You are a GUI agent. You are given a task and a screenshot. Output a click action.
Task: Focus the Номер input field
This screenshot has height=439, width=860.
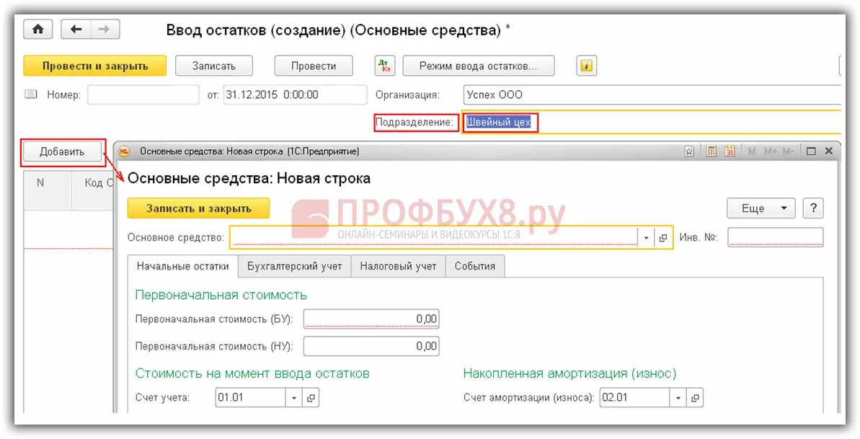tap(143, 95)
